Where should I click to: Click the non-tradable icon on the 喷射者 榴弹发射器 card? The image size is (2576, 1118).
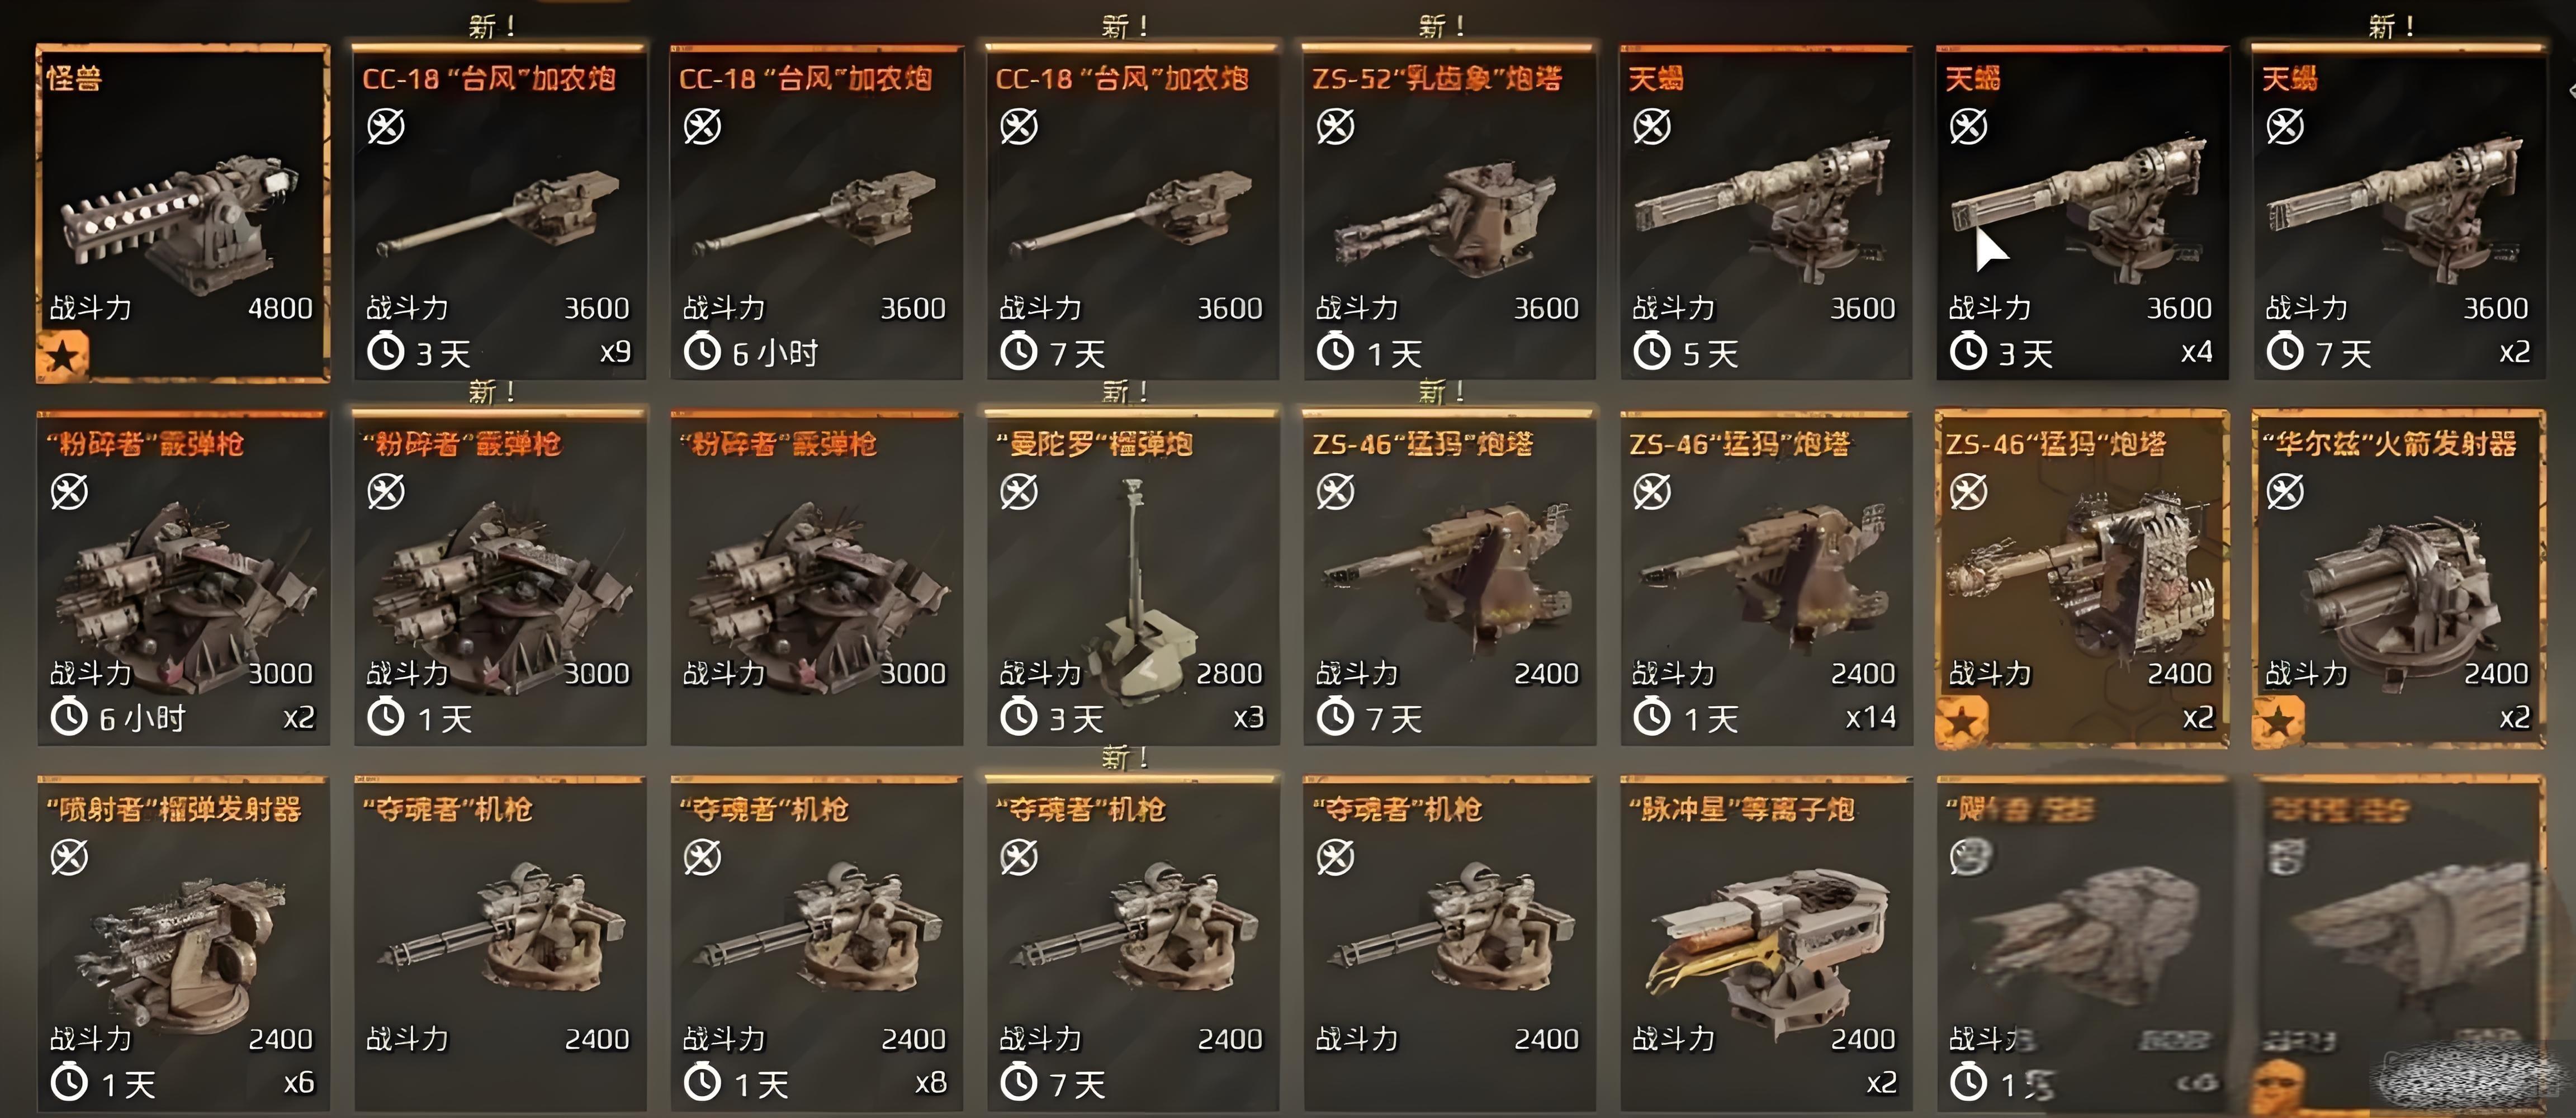[69, 857]
